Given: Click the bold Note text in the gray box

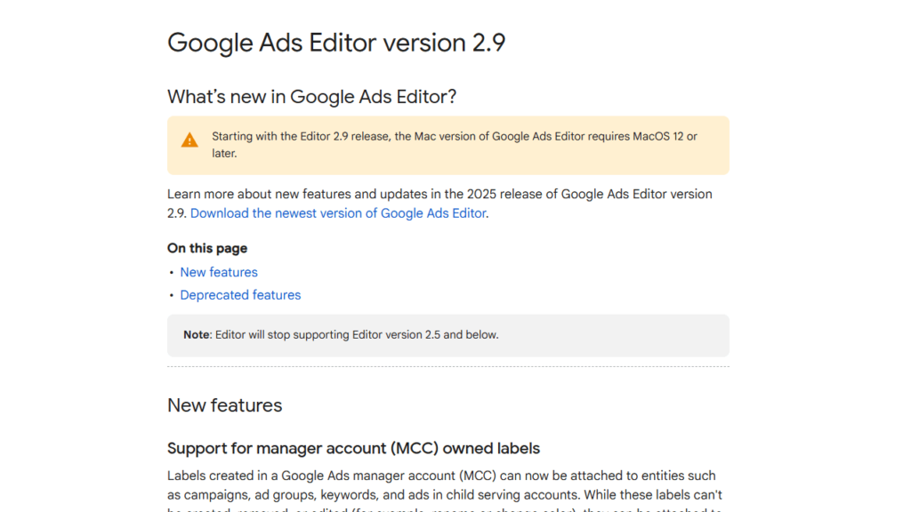Looking at the screenshot, I should click(196, 335).
